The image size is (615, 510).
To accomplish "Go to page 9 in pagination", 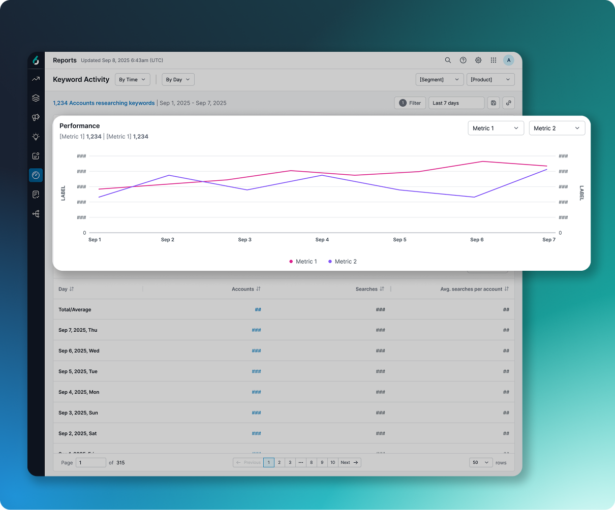I will pyautogui.click(x=322, y=462).
